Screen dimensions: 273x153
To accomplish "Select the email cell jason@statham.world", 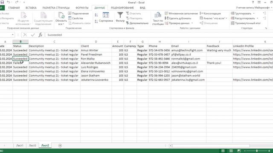I will pos(189,76).
